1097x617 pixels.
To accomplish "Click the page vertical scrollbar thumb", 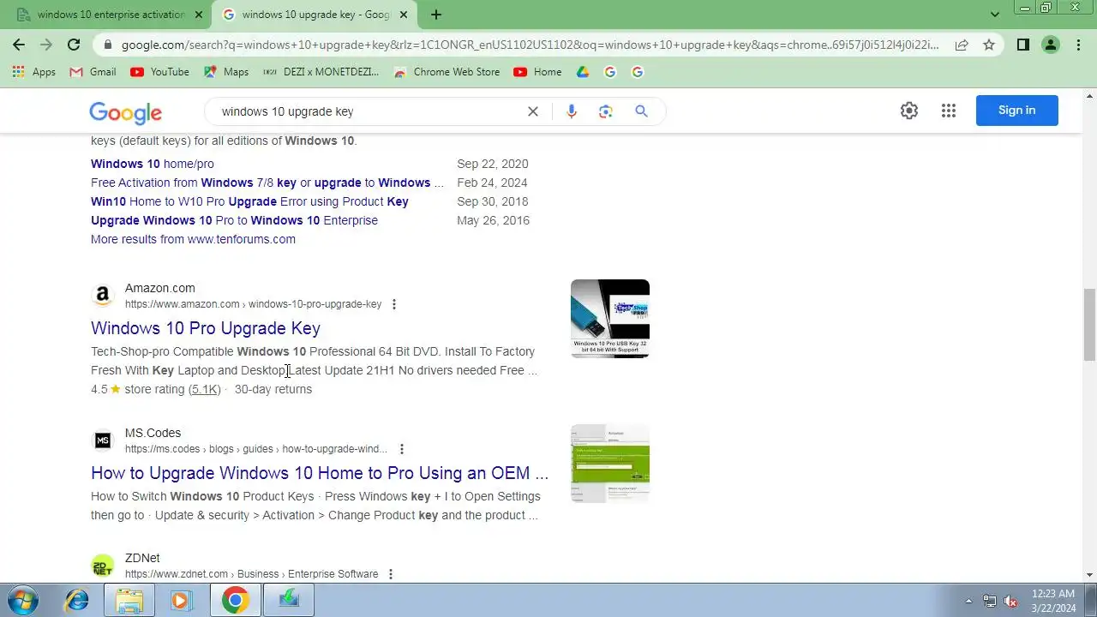I will [x=1089, y=325].
